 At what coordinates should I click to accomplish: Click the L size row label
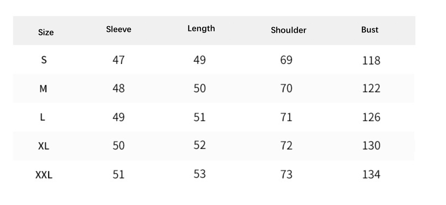(x=43, y=118)
